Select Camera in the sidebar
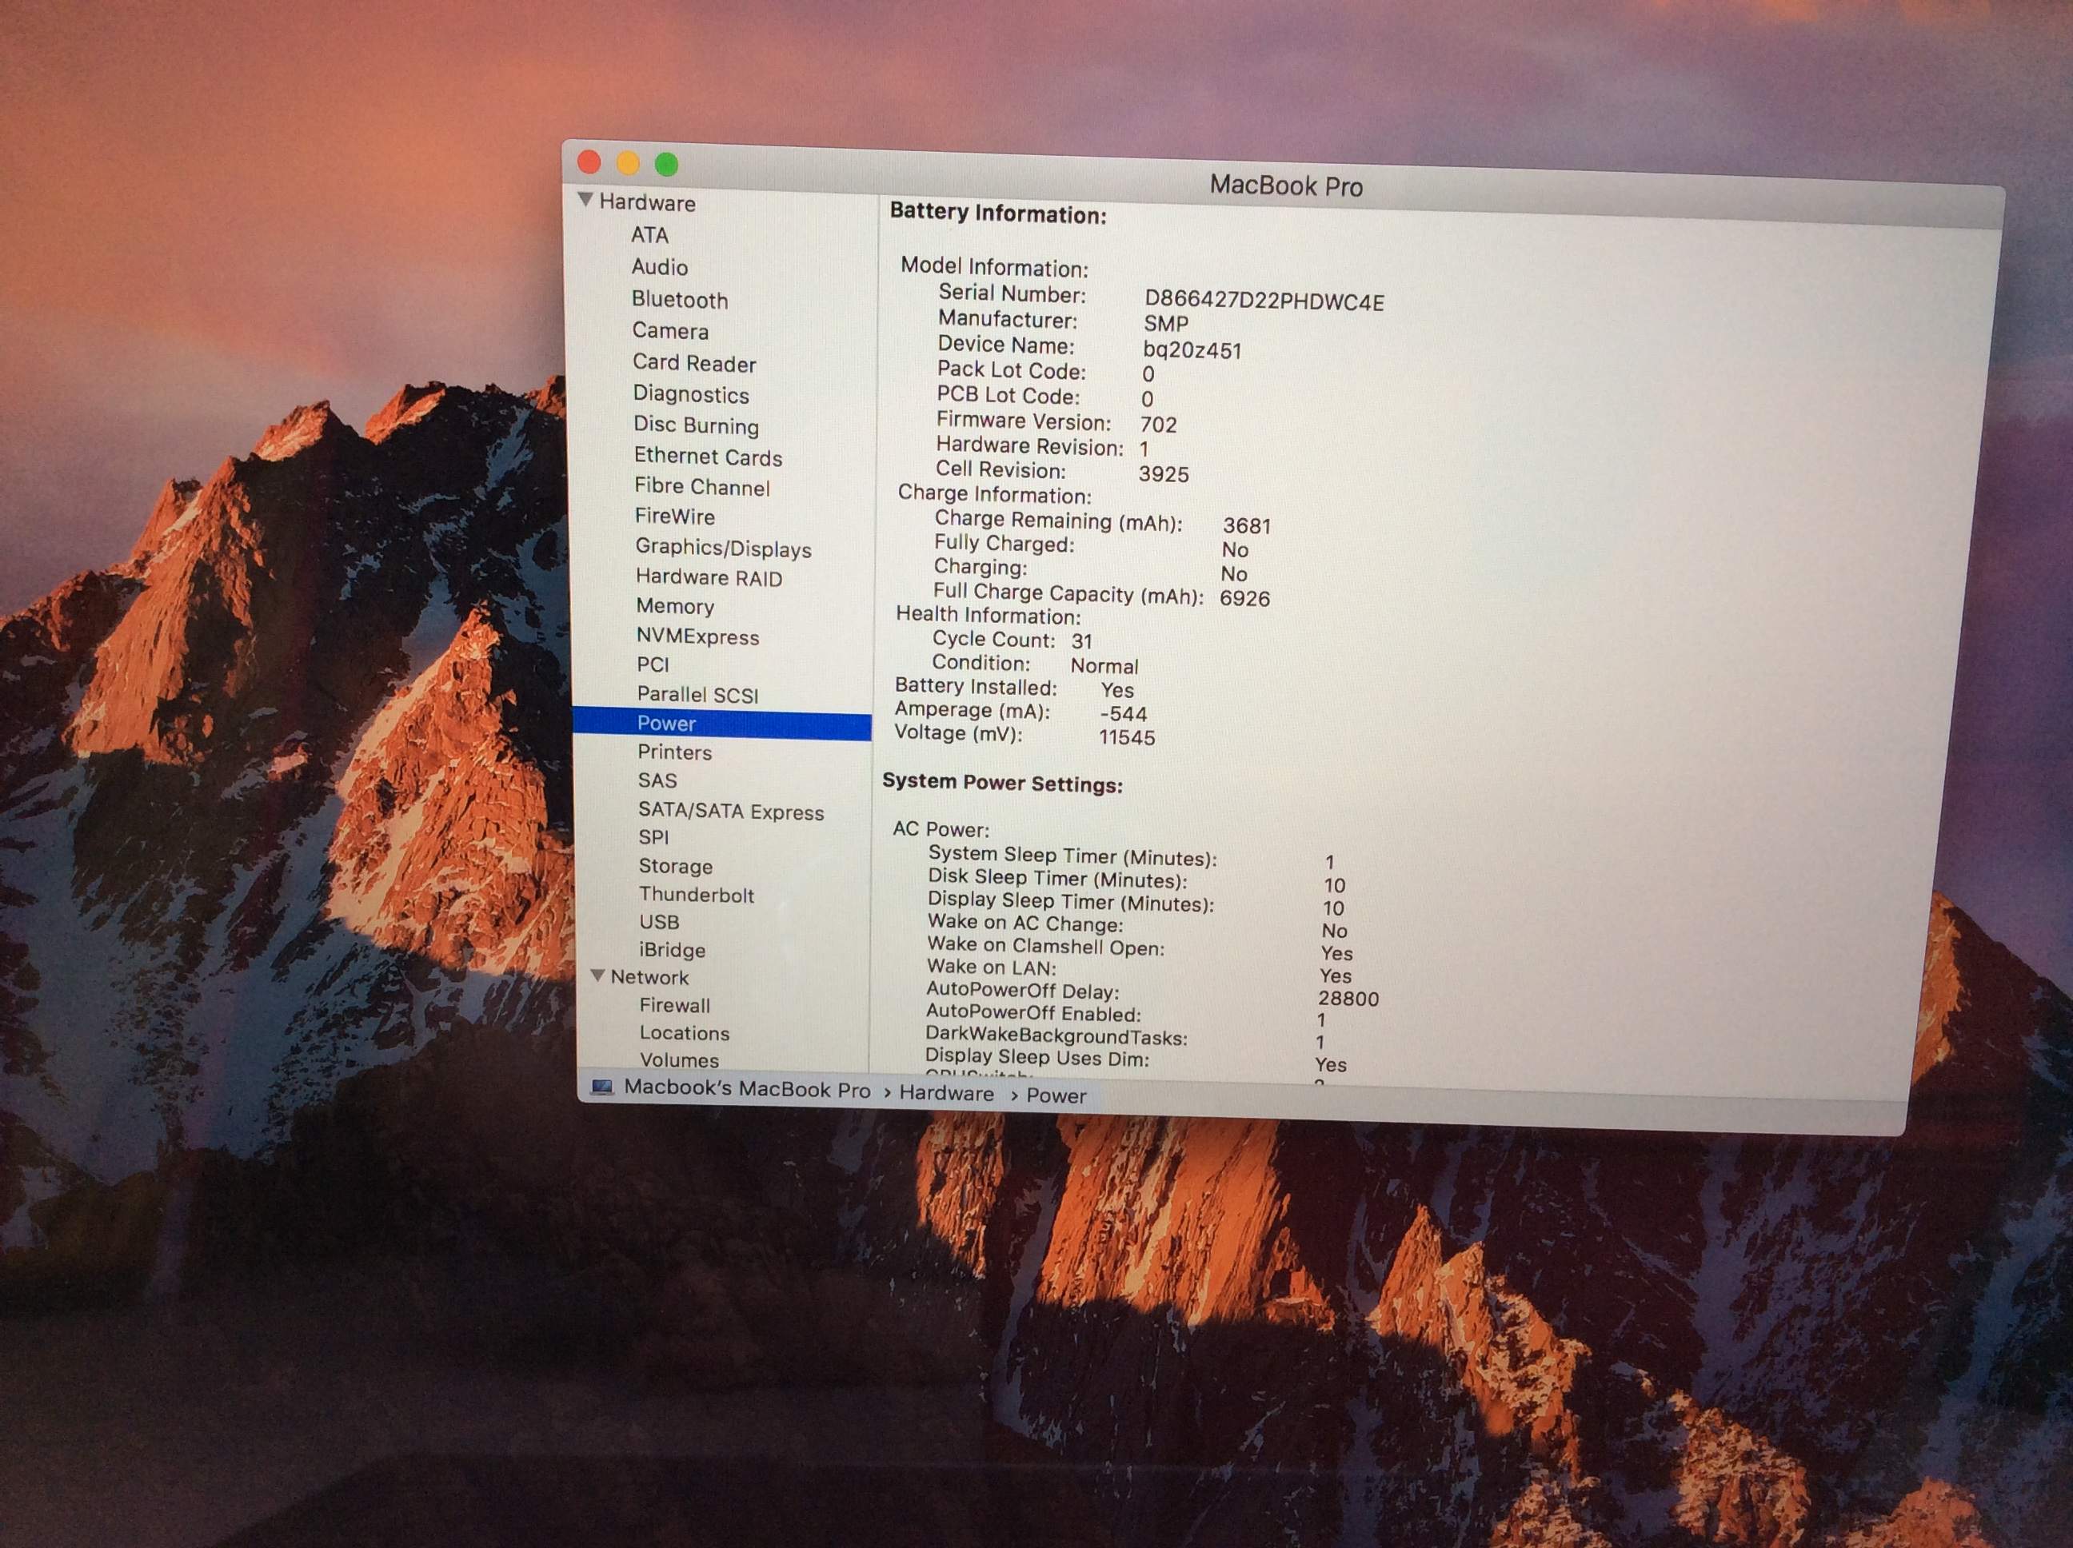The width and height of the screenshot is (2073, 1548). pos(670,331)
